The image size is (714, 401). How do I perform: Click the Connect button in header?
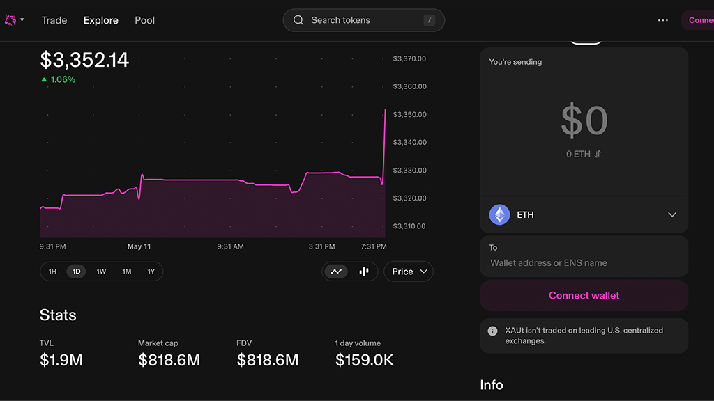tap(699, 20)
